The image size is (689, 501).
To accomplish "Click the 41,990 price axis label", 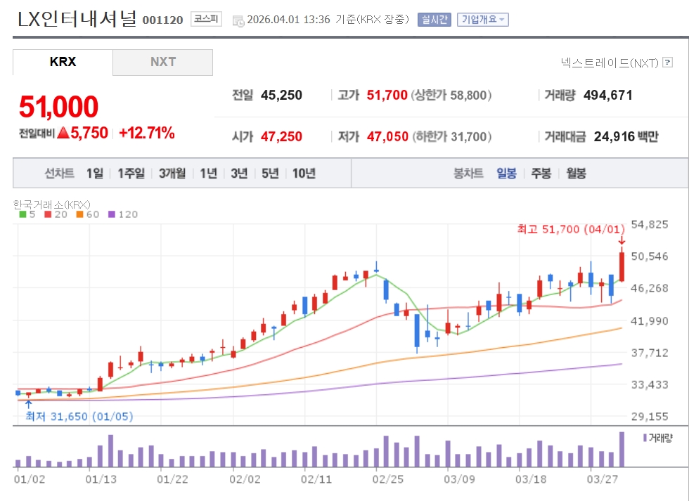I will click(650, 321).
